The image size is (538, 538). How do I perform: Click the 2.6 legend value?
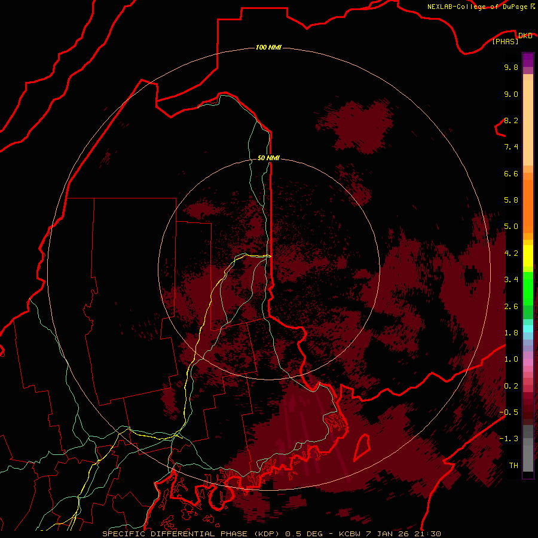point(511,307)
